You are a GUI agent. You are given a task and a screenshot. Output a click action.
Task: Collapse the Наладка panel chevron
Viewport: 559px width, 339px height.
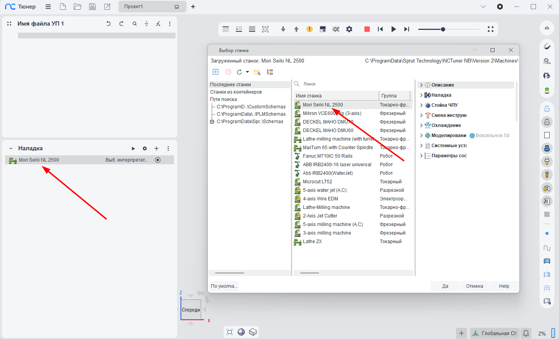coord(11,148)
